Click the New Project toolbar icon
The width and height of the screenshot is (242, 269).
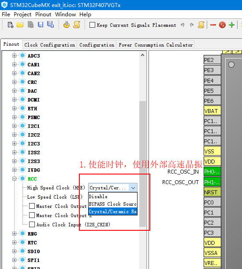[11, 25]
